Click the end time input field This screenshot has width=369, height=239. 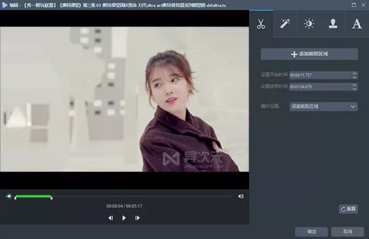pos(321,87)
